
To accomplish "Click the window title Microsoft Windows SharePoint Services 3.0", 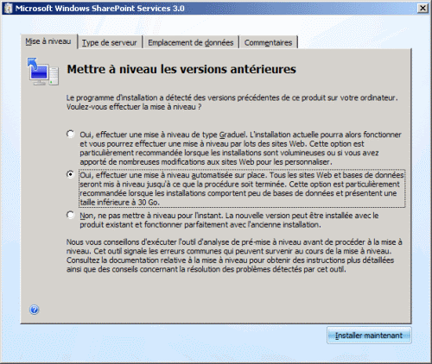I will [100, 9].
